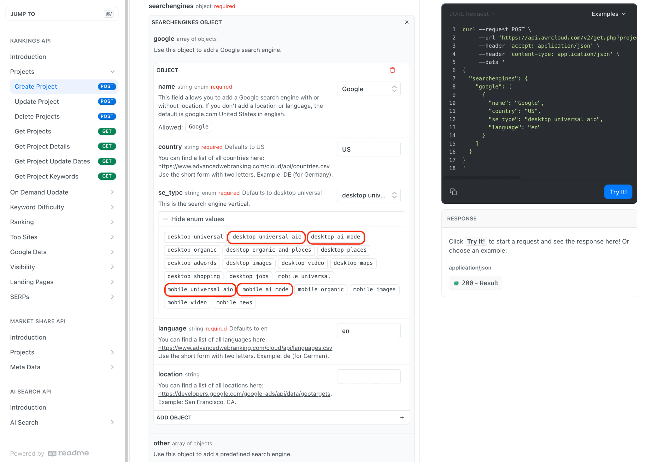646x462 pixels.
Task: Click the 'mobile video' enum value
Action: pos(187,302)
